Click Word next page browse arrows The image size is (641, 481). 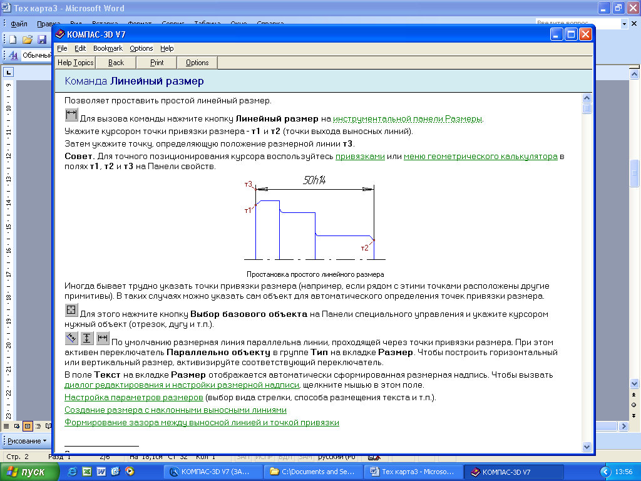633,416
